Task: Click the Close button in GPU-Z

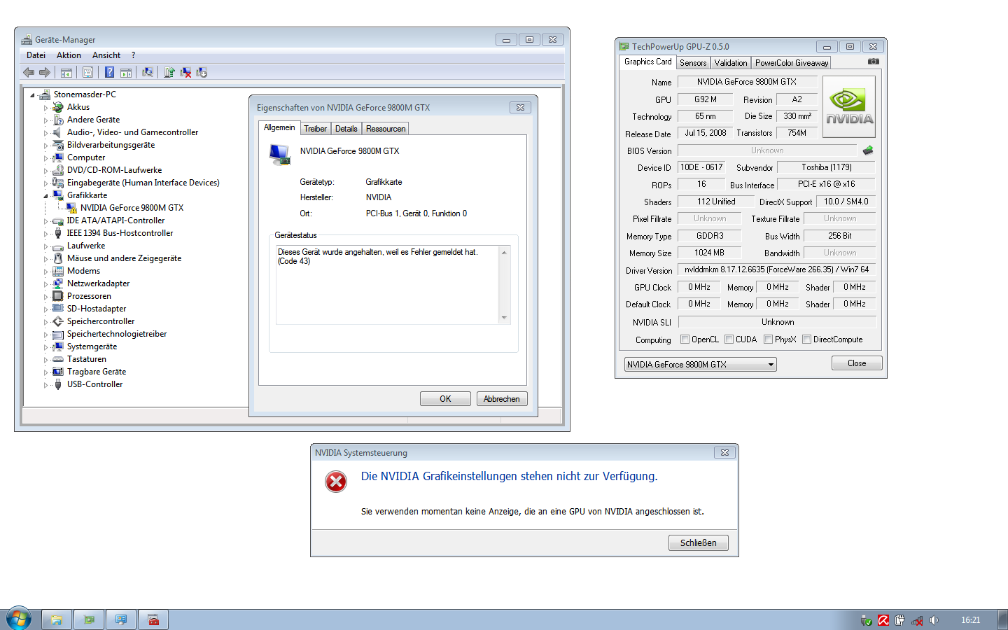Action: click(x=857, y=363)
